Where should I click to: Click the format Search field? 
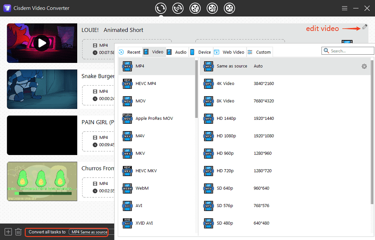click(x=348, y=51)
